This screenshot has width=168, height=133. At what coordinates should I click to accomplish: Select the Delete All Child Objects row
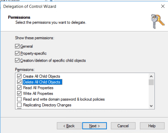click(42, 82)
